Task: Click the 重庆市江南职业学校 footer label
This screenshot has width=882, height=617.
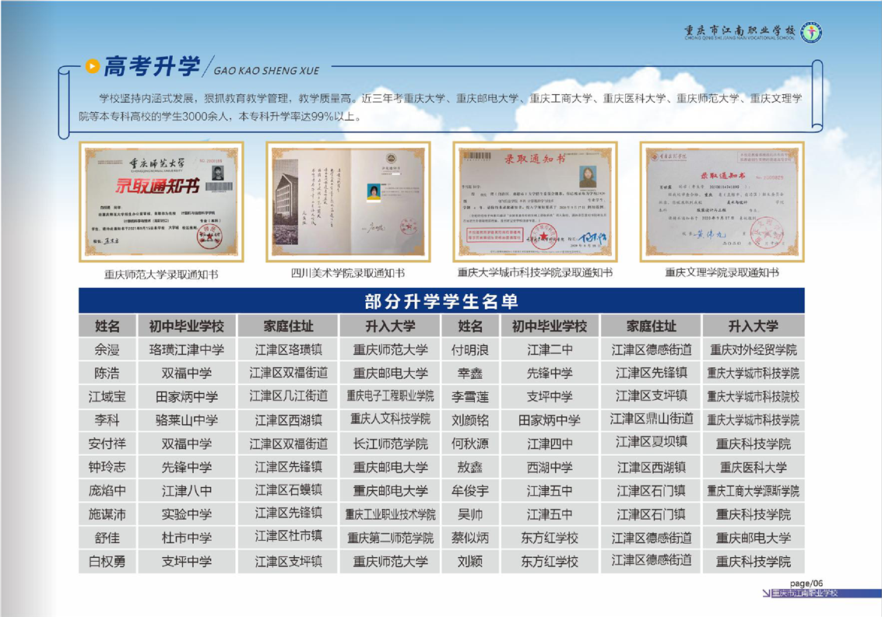Action: pyautogui.click(x=804, y=593)
